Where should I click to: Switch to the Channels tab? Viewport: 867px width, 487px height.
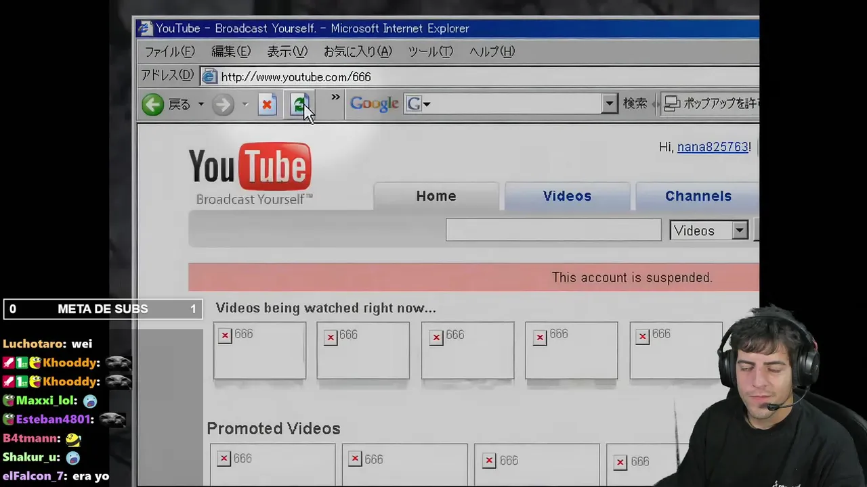[698, 196]
